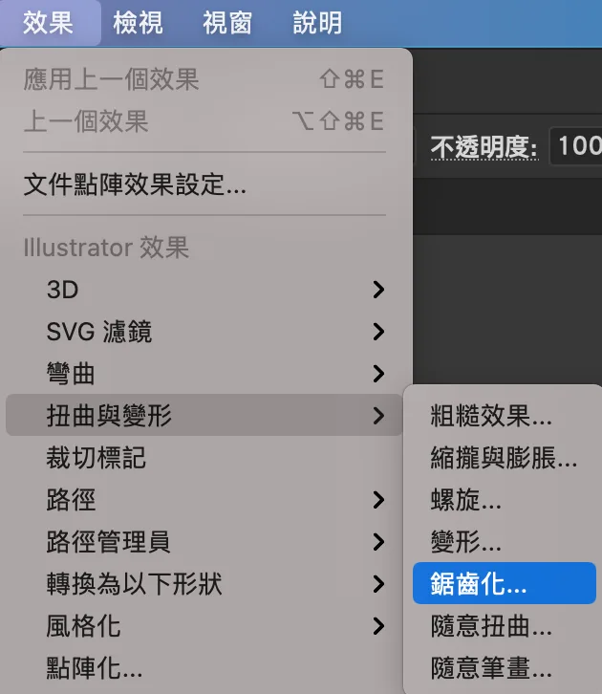
Task: Open the 視窗 menu
Action: pos(227,23)
